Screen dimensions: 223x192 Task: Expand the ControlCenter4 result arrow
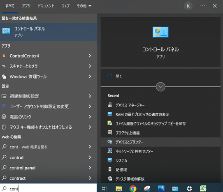[90, 56]
